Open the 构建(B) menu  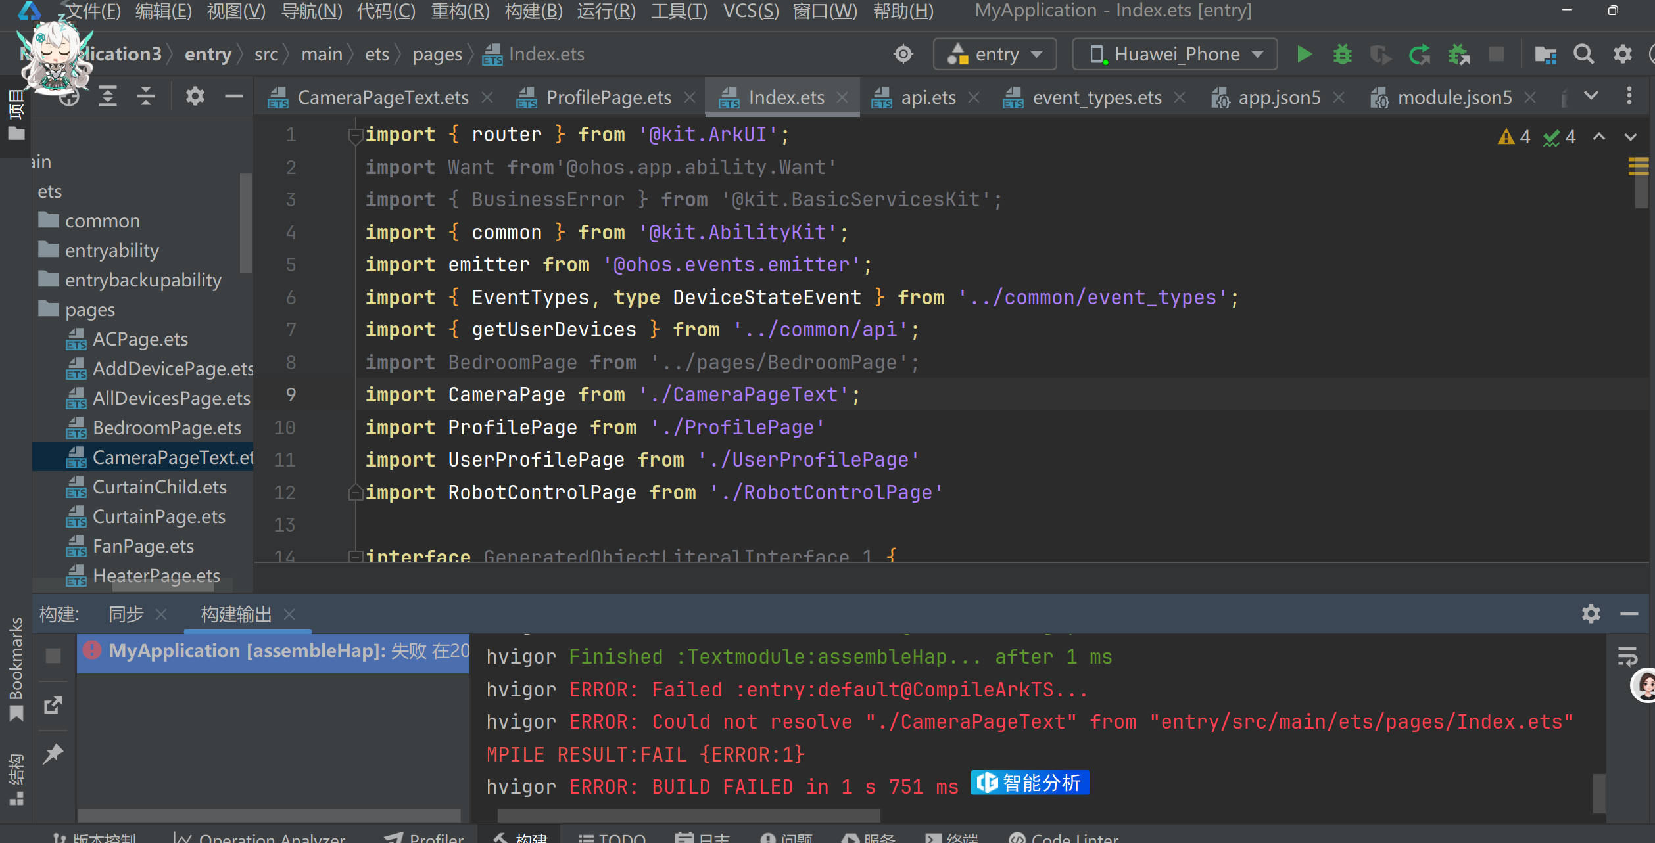533,11
